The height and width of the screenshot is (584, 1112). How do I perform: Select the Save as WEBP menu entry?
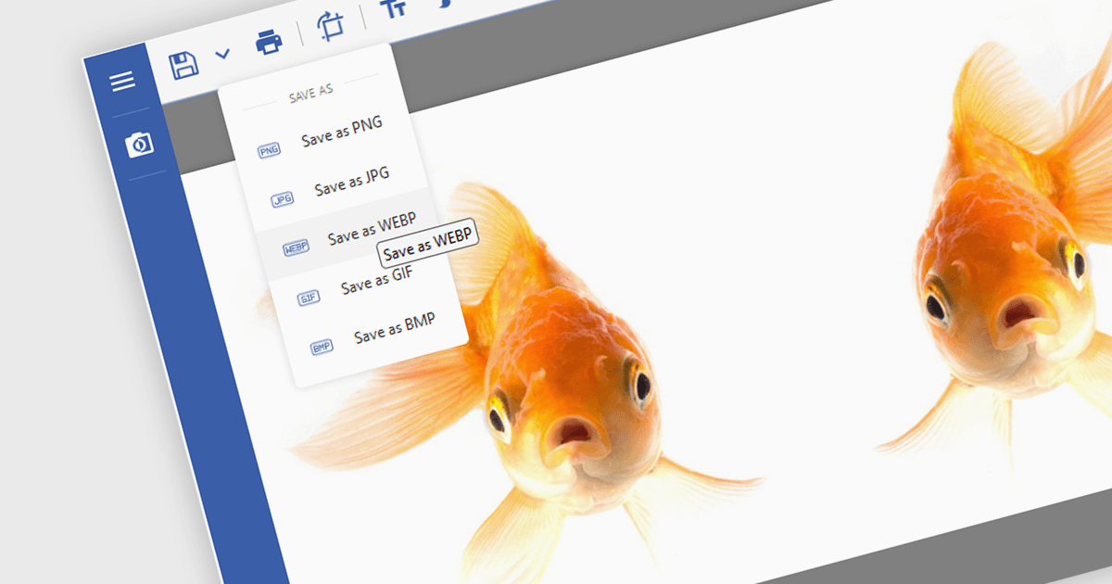[x=371, y=230]
